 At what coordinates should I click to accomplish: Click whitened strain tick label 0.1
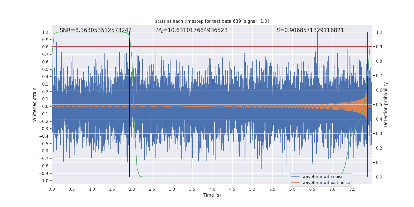(x=45, y=99)
